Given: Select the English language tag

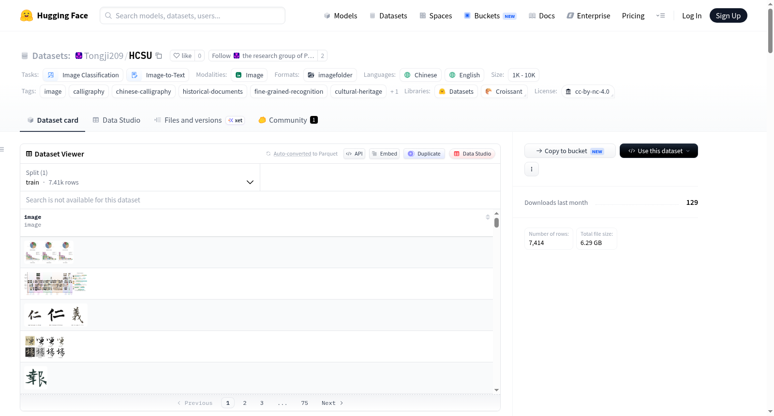Looking at the screenshot, I should [x=464, y=75].
